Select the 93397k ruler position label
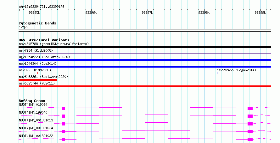Viewport: 280px width, 143px height. [147, 13]
